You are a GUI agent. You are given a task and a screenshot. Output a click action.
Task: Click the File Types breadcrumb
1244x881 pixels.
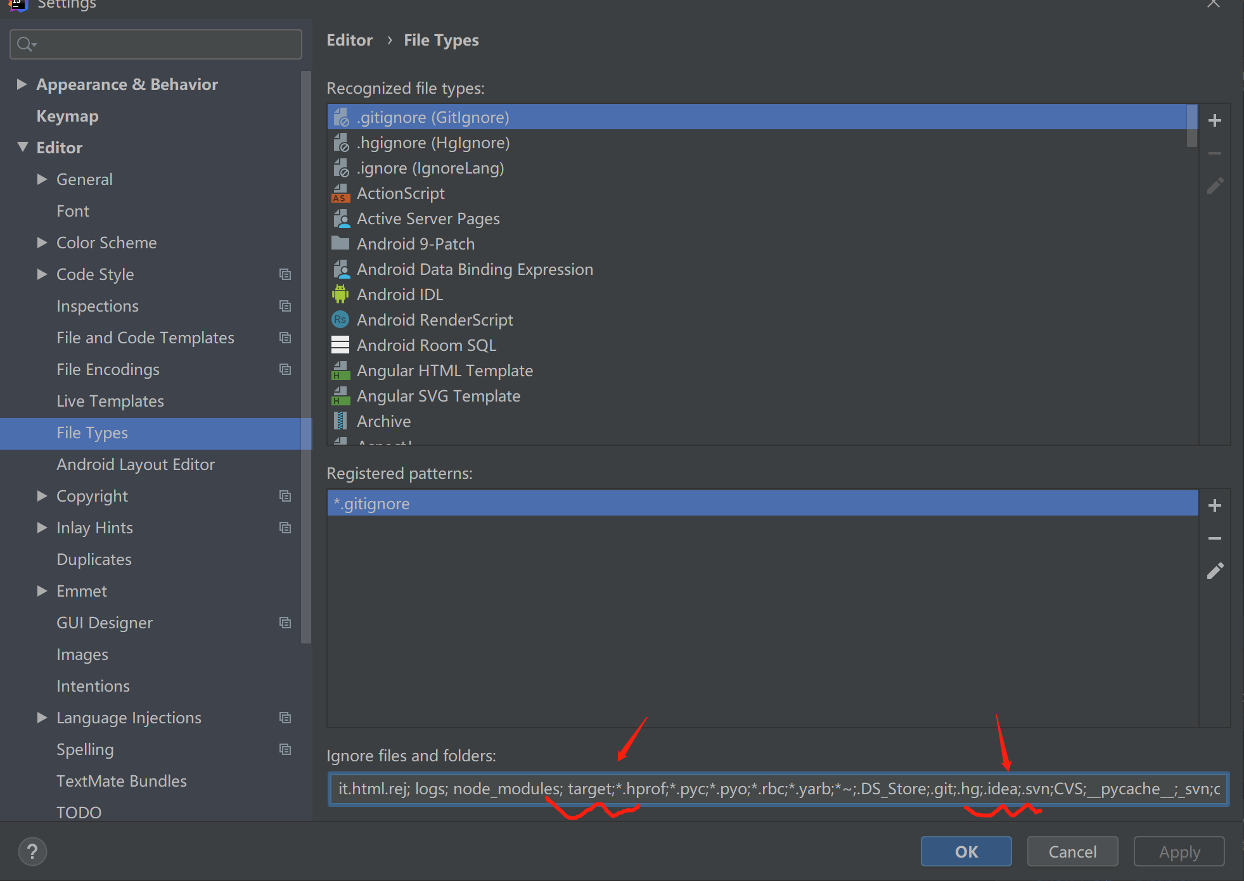point(441,40)
